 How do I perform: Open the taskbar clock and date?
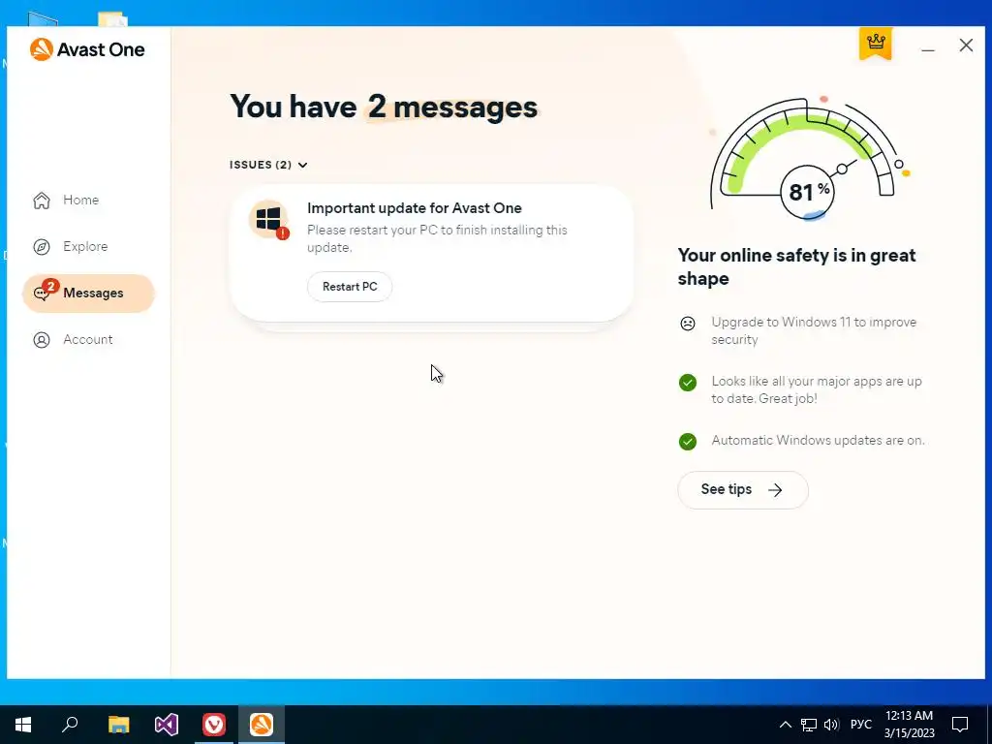click(x=909, y=725)
